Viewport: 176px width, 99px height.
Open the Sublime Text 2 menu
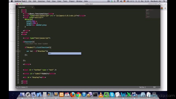(x=21, y=1)
